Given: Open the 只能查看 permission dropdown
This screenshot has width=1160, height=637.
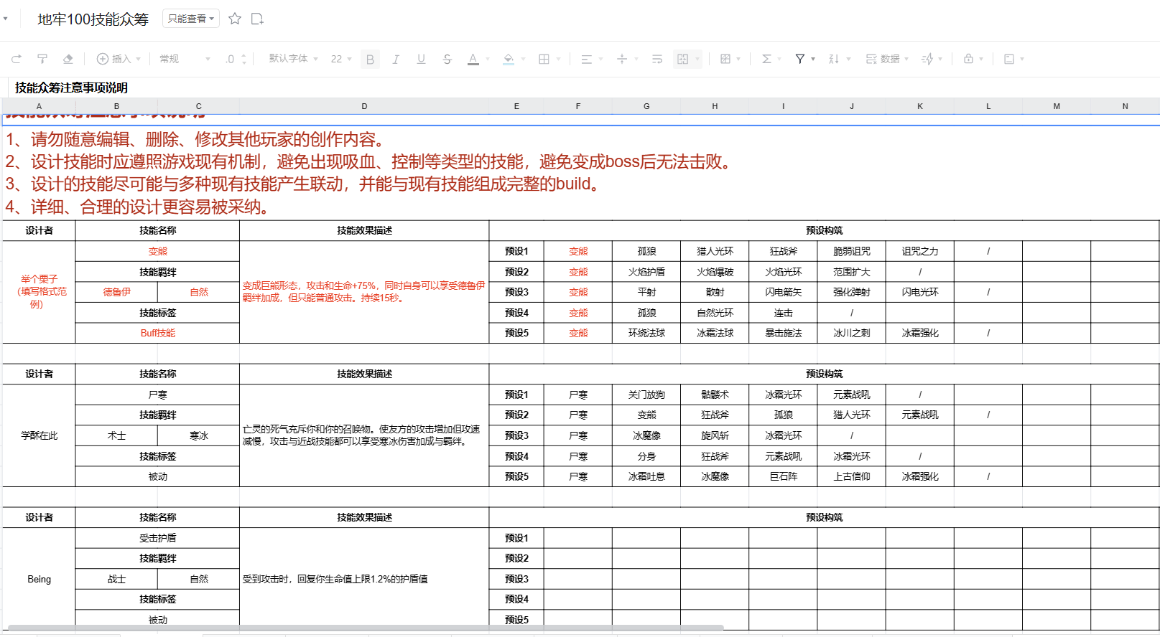Looking at the screenshot, I should 191,19.
